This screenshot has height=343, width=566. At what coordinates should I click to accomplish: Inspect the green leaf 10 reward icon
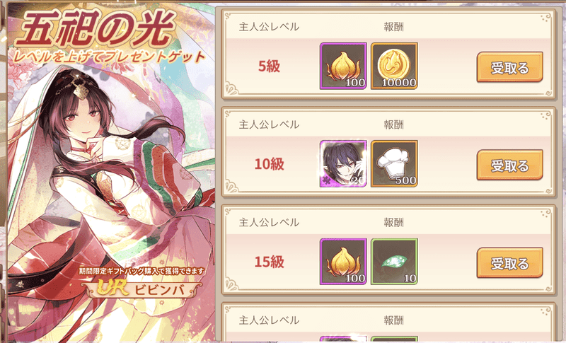[394, 262]
